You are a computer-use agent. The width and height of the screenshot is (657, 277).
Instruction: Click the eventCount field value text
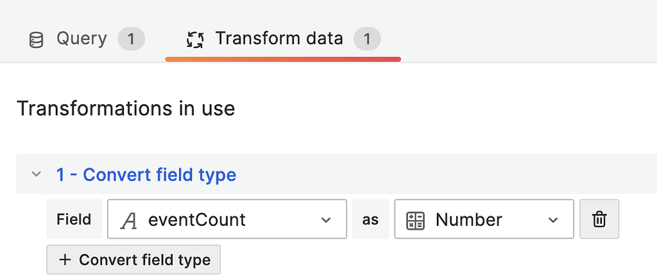196,220
